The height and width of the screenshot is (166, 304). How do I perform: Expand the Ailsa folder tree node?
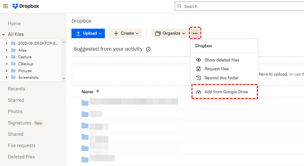pyautogui.click(x=7, y=50)
